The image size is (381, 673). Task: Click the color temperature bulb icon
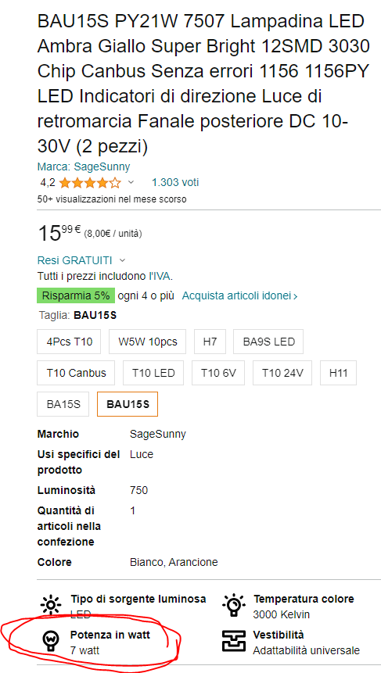(x=234, y=606)
